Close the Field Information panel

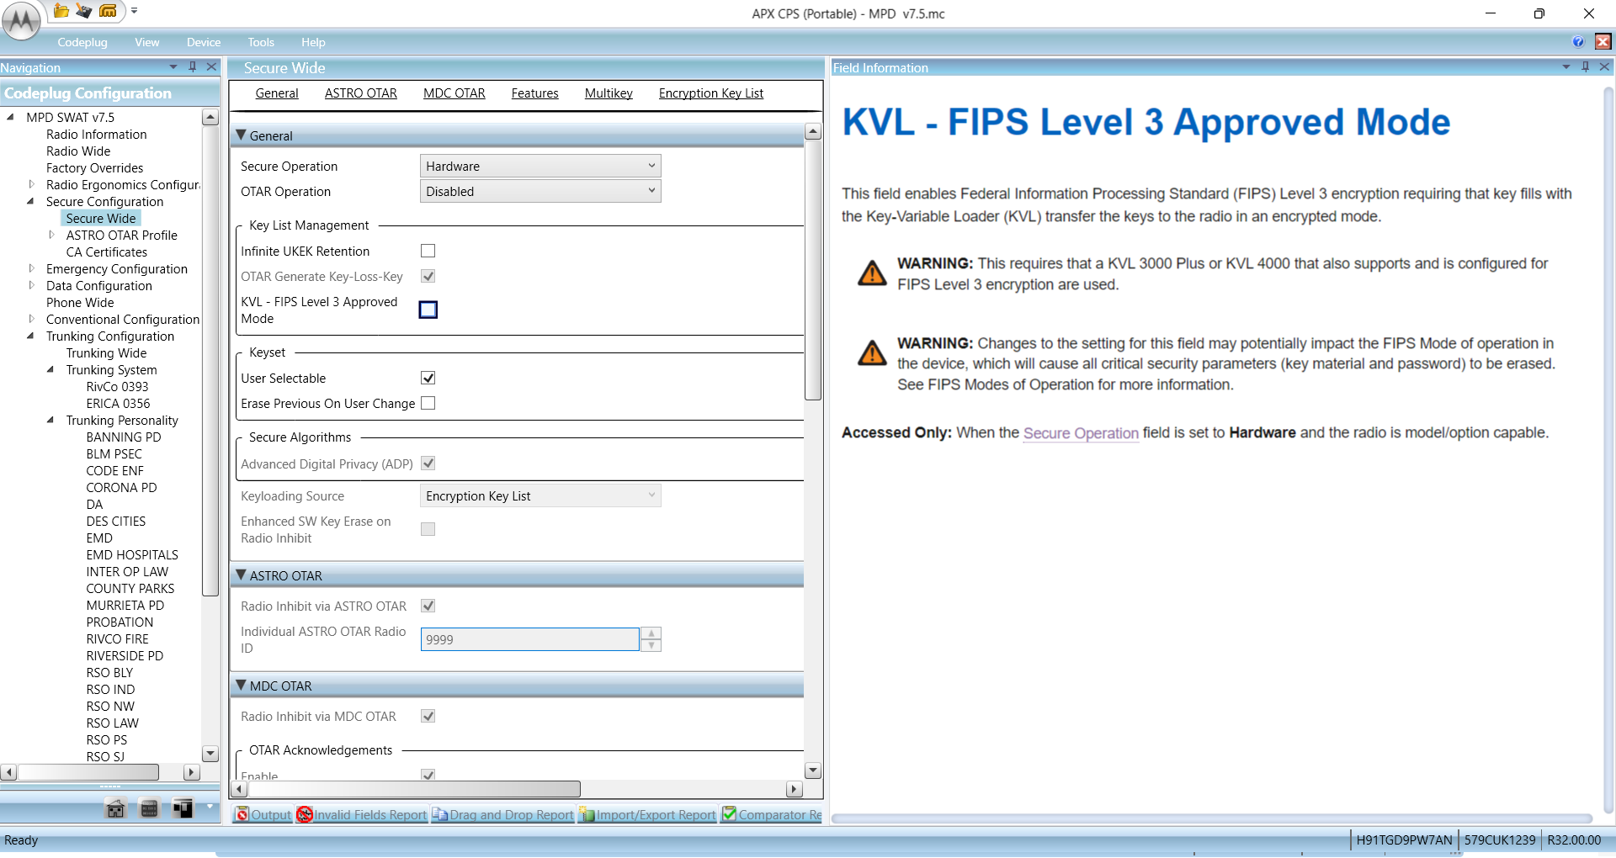coord(1604,66)
